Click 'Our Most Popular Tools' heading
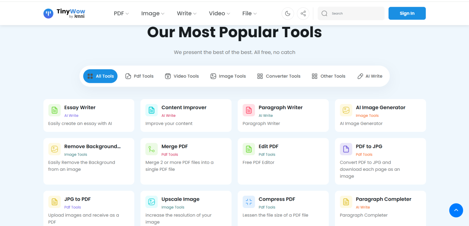Viewport: 469px width, 226px height. tap(234, 32)
